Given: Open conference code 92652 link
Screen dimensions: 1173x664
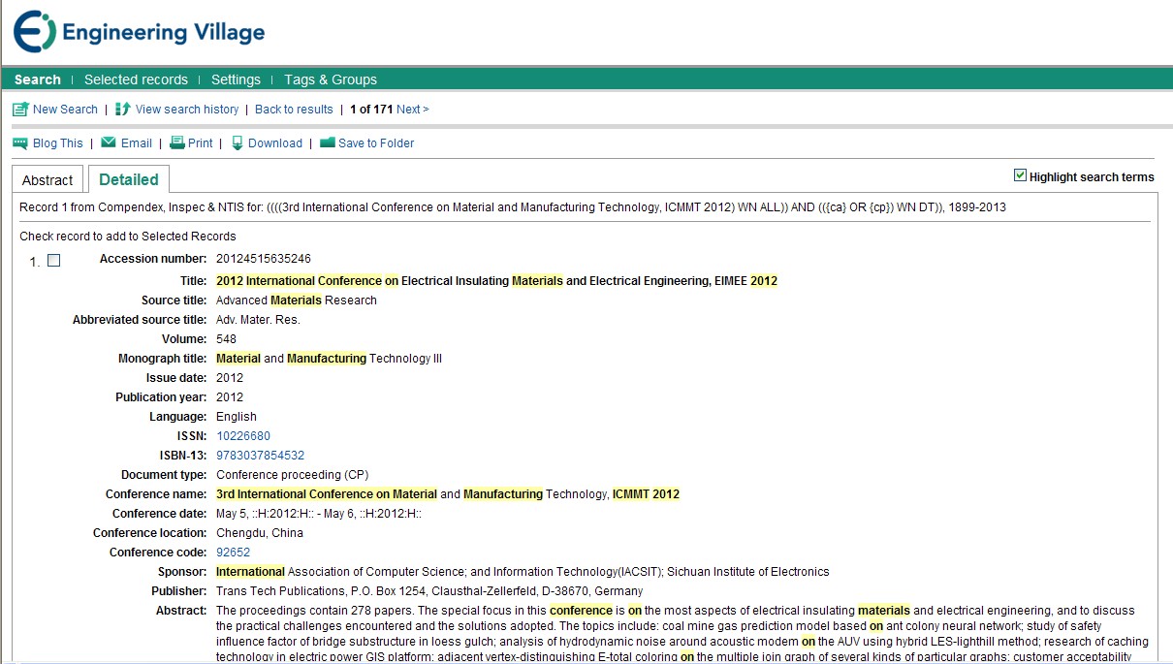Looking at the screenshot, I should click(233, 553).
